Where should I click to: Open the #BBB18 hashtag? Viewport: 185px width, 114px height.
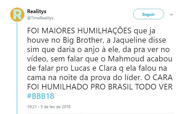tap(41, 96)
